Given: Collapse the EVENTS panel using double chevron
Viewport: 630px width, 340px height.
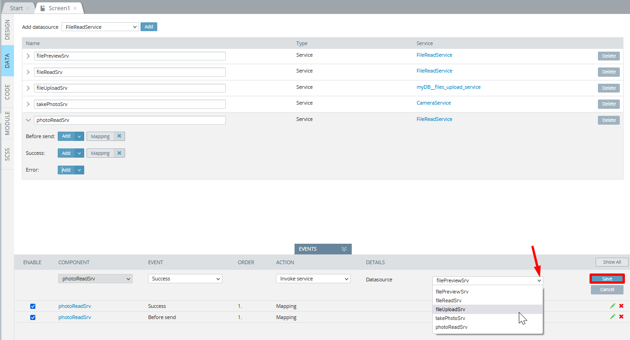Looking at the screenshot, I should click(x=344, y=249).
